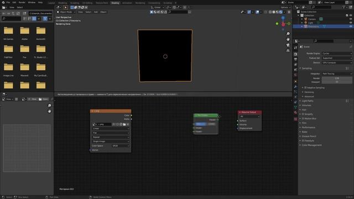The height and width of the screenshot is (199, 354).
Task: Enable Motion Blur checkbox
Action: click(303, 118)
